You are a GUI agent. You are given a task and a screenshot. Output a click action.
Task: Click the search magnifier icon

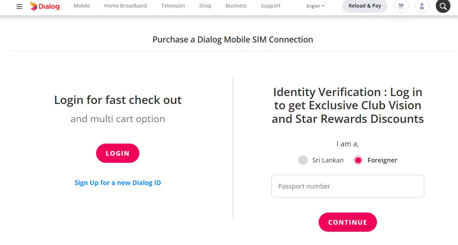click(x=443, y=6)
